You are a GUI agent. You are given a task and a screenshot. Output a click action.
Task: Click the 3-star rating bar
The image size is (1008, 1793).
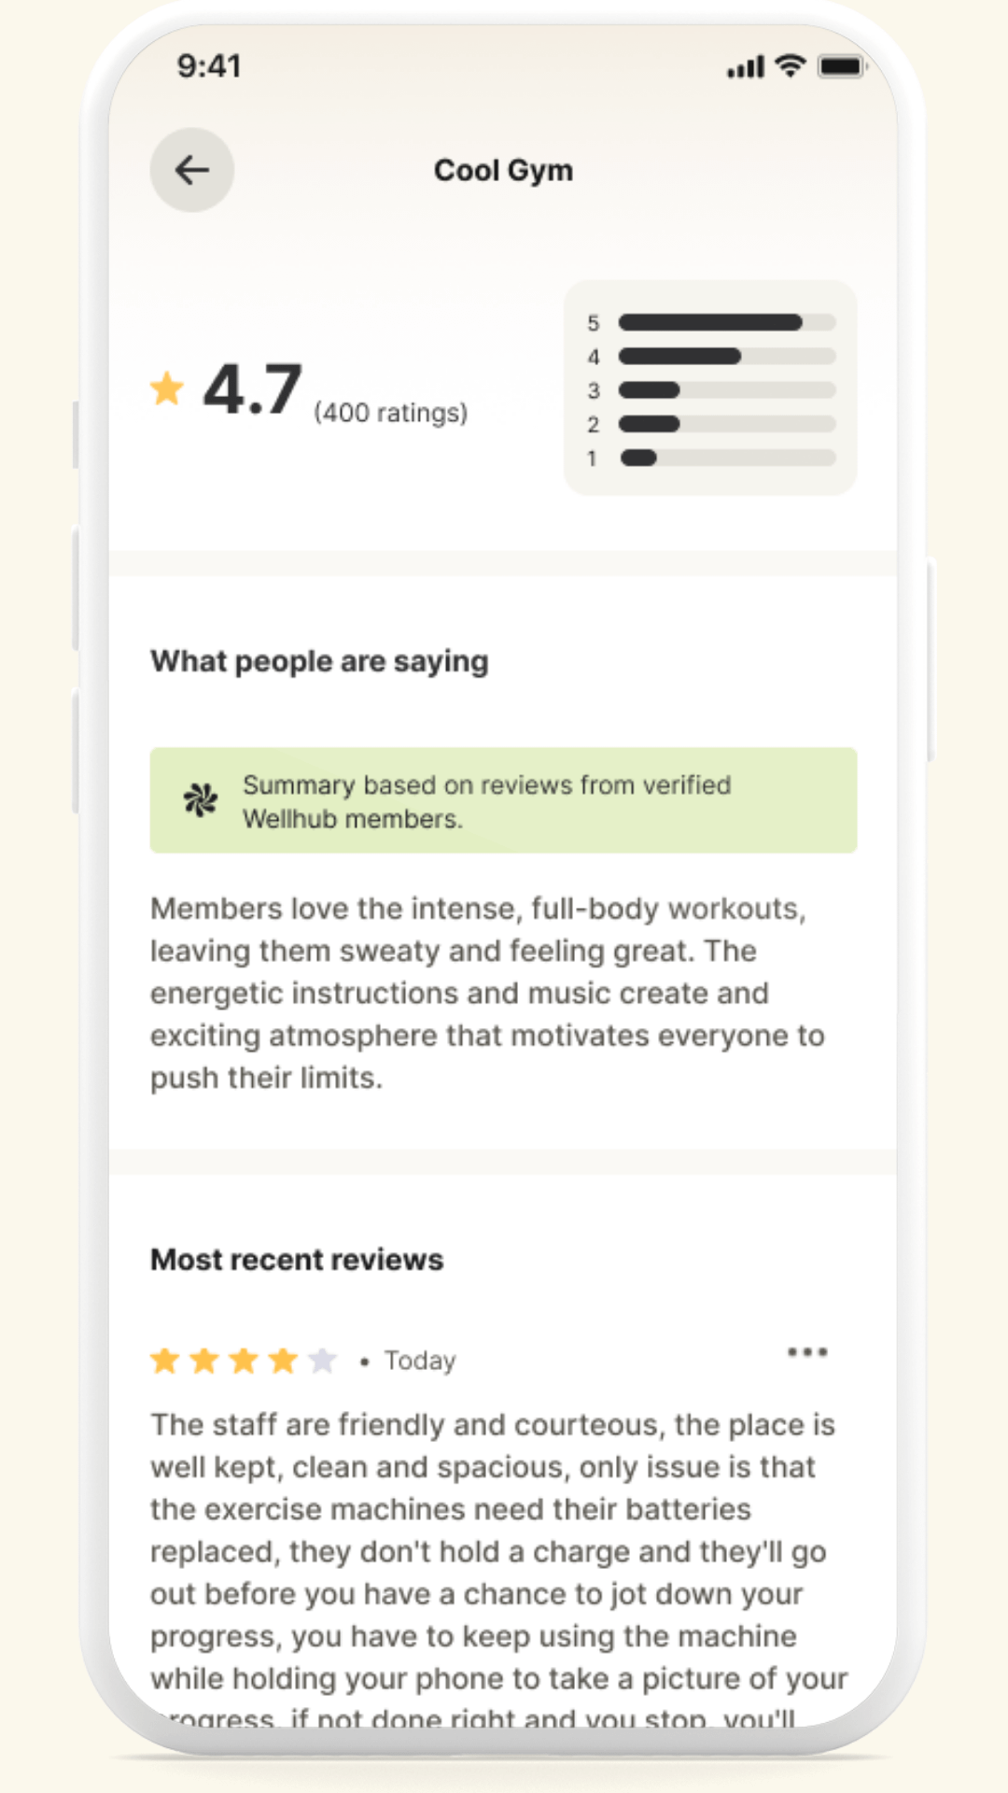click(726, 390)
